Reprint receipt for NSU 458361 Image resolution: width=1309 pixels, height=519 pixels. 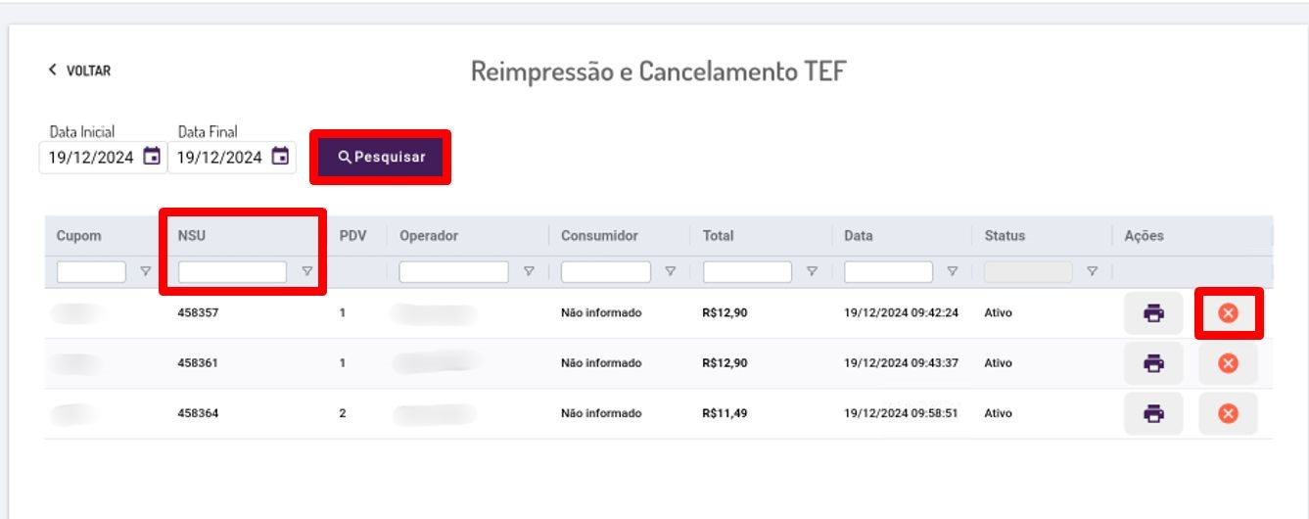pyautogui.click(x=1153, y=363)
